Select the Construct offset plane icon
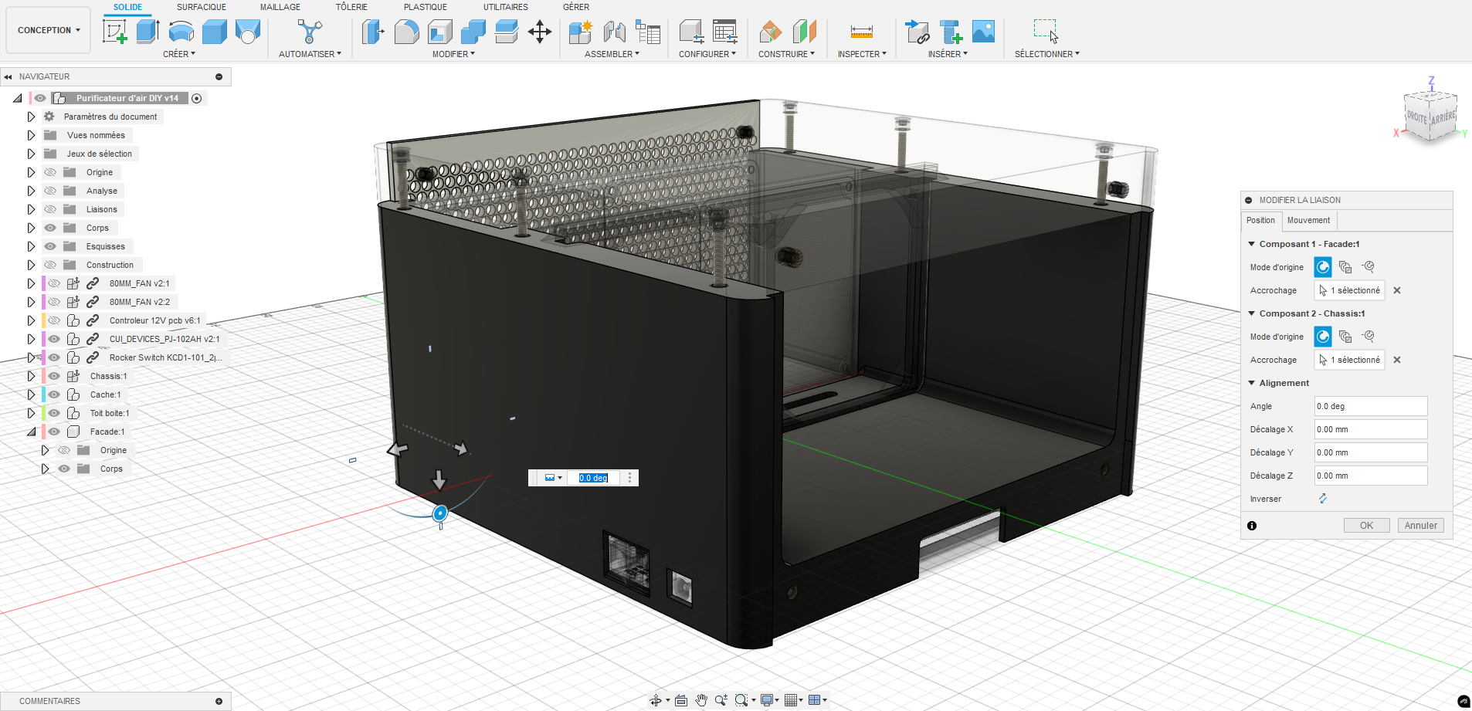 770,32
